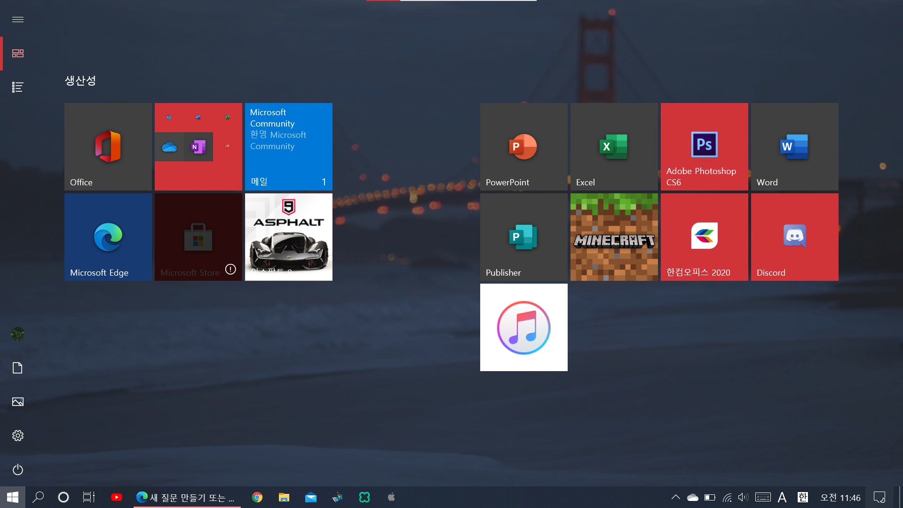Viewport: 903px width, 508px height.
Task: Open the colorful photo app taskbar icon
Action: pos(338,497)
